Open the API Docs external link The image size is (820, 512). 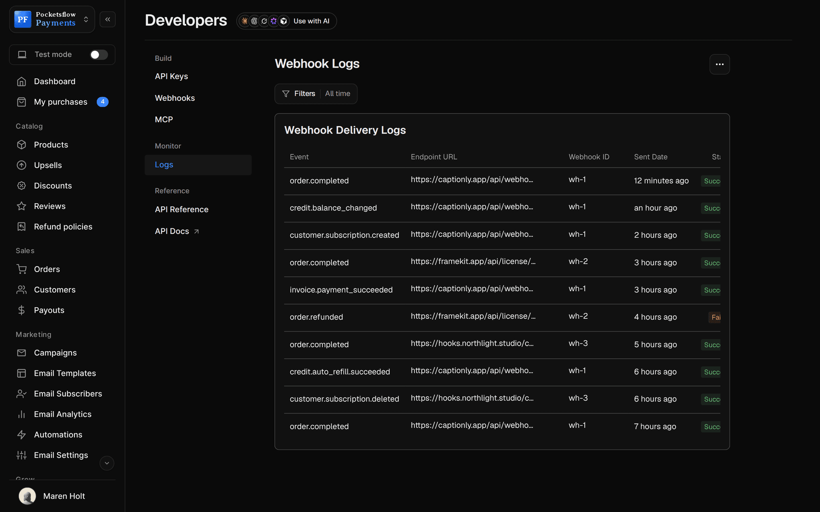coord(177,231)
